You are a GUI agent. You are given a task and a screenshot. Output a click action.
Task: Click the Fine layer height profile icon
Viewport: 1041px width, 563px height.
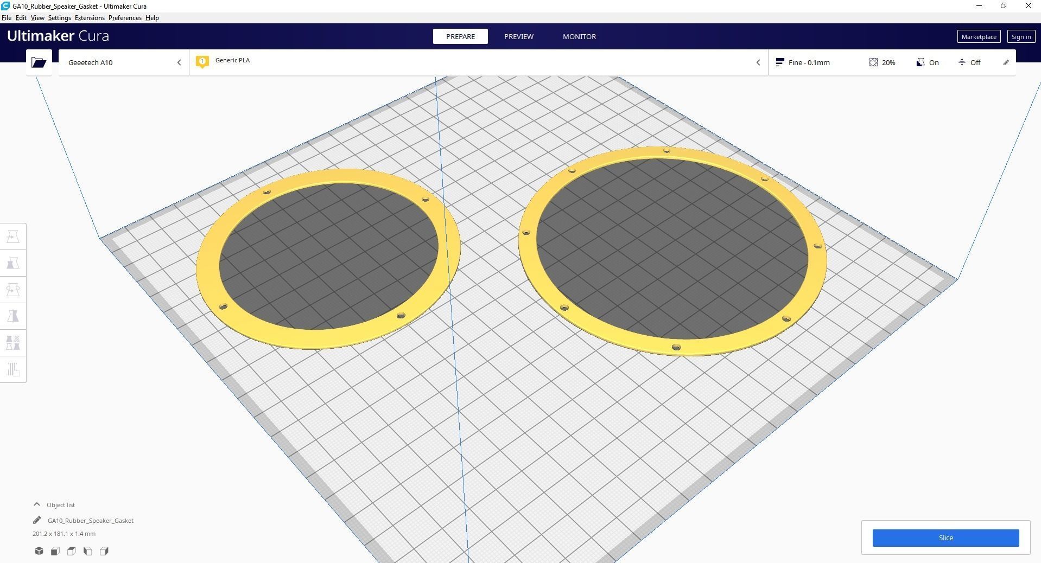click(x=780, y=62)
